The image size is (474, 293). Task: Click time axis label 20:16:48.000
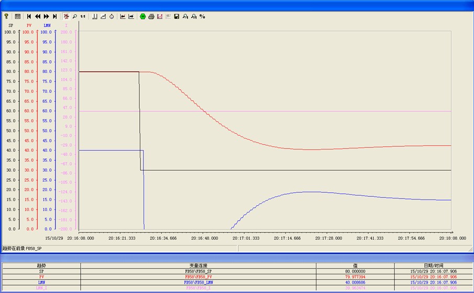(204, 238)
